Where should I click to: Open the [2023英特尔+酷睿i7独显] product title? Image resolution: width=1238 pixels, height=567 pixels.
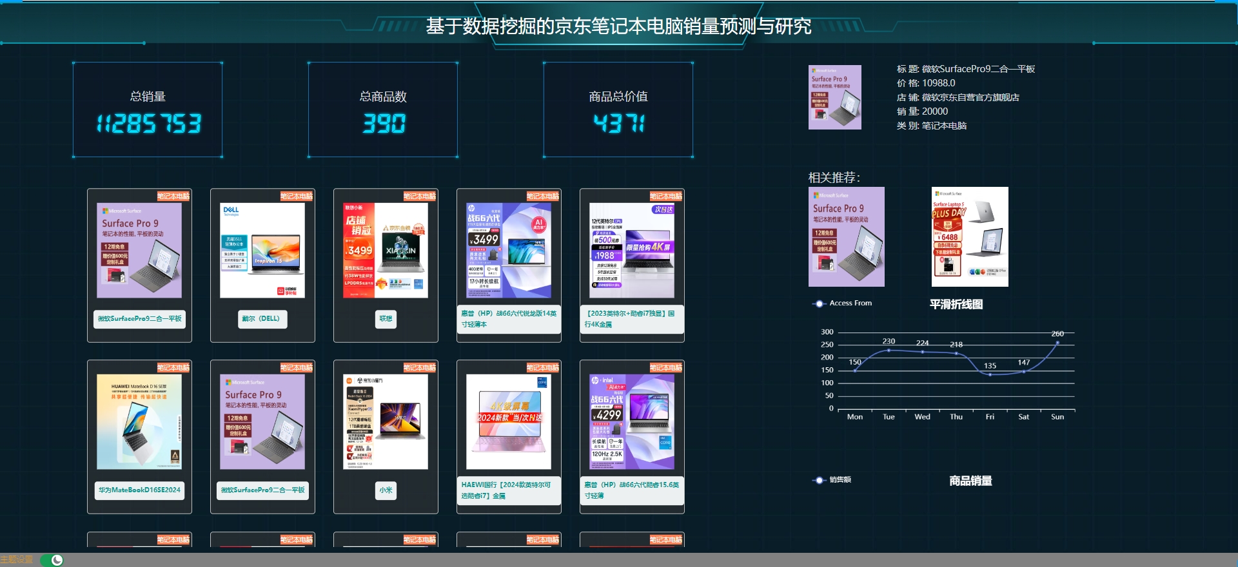tap(632, 319)
